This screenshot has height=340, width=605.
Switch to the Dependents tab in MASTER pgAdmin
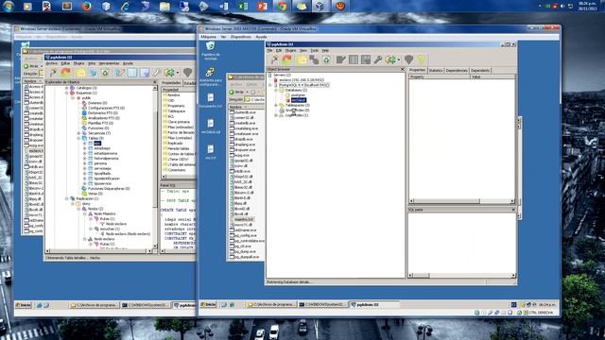480,71
